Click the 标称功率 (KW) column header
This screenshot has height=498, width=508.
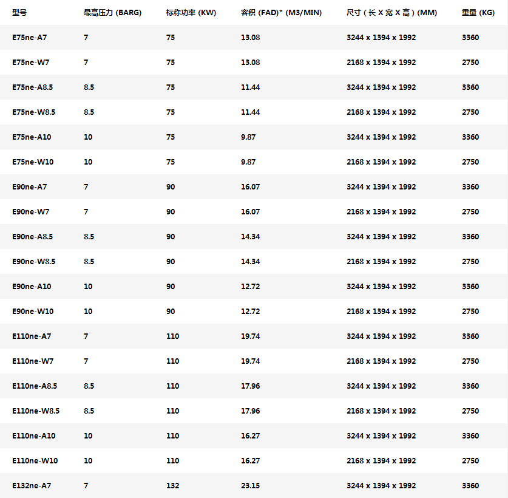click(x=191, y=13)
